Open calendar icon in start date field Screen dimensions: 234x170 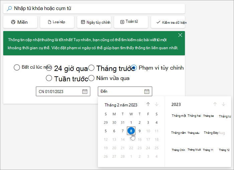85,91
